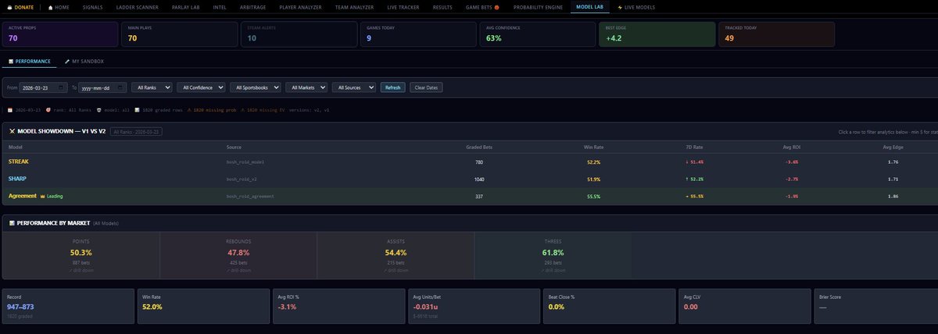Click the Games Today stat card
This screenshot has width=938, height=334.
[417, 34]
